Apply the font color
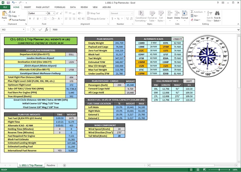 coord(59,18)
